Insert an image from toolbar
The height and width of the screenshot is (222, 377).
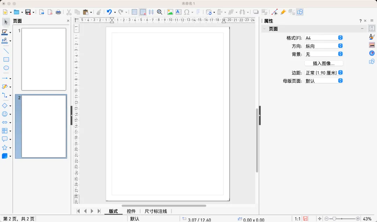click(170, 12)
